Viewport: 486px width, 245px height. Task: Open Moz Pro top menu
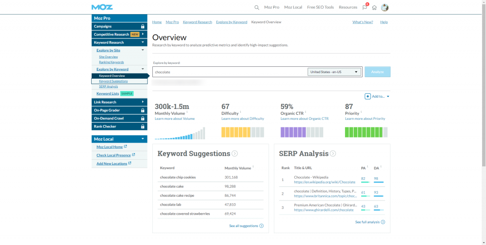(x=271, y=8)
